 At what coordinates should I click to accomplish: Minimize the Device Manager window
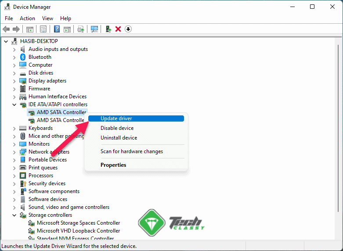coord(292,7)
